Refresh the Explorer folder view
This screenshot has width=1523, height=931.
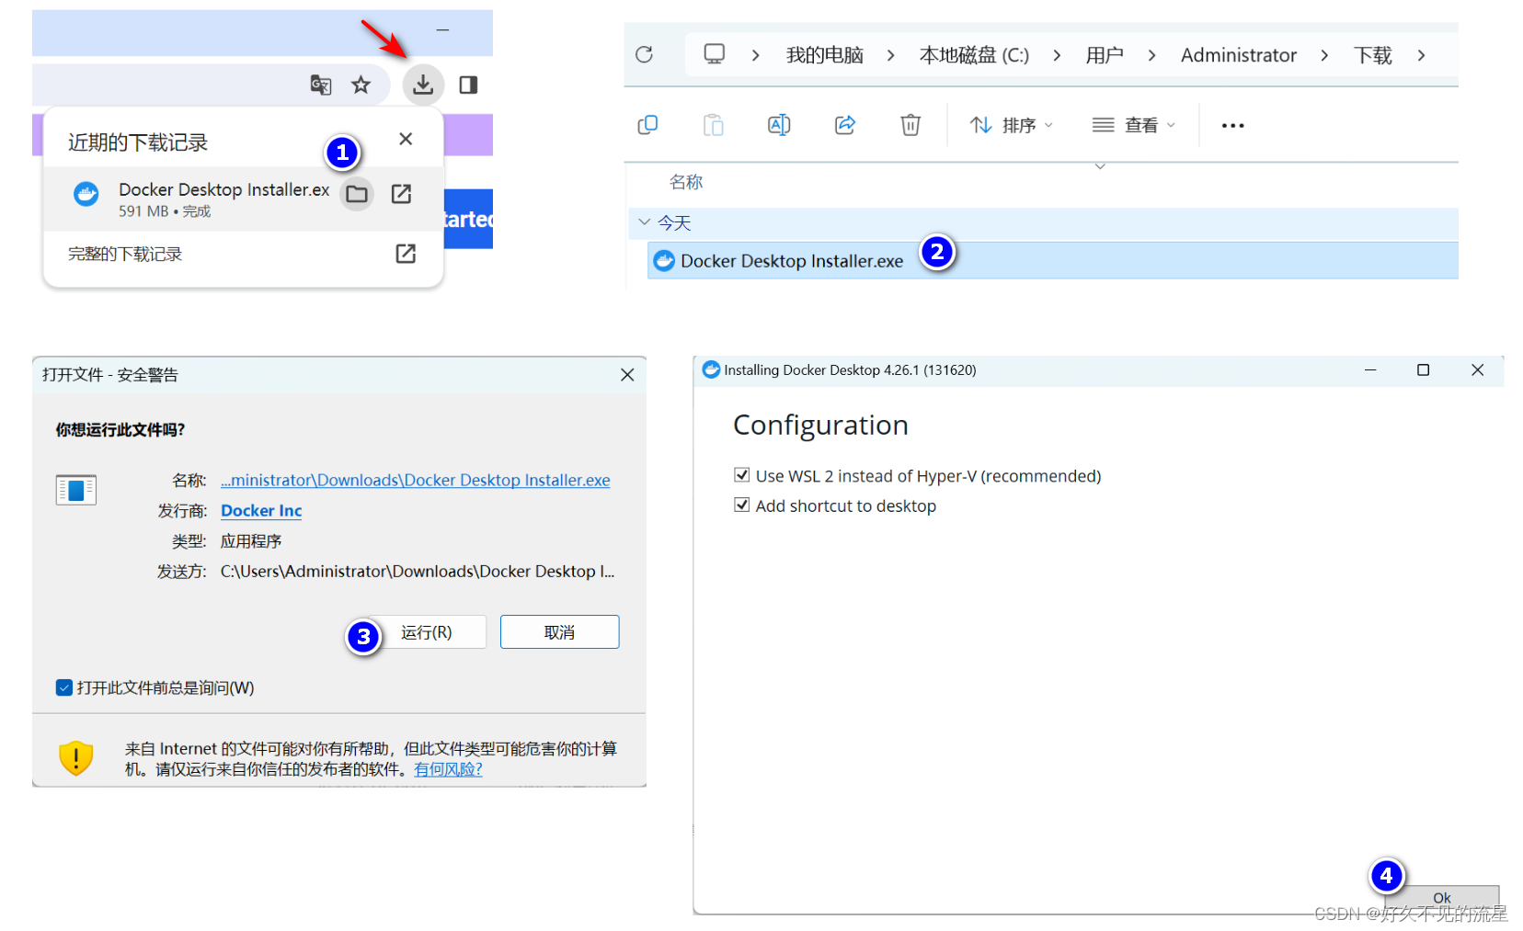[644, 54]
